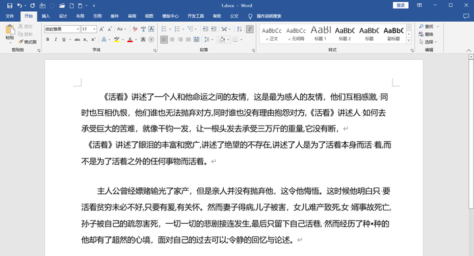474x256 pixels.
Task: Align paragraph to the right
Action: (x=180, y=39)
